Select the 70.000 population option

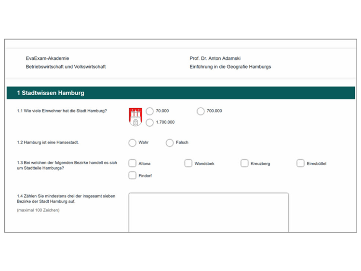[150, 111]
